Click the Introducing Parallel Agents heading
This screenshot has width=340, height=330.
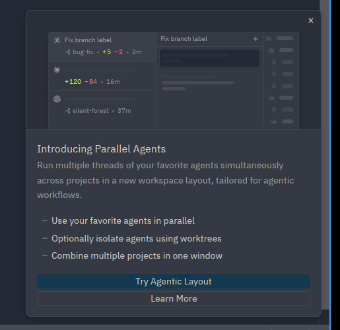[x=102, y=149]
